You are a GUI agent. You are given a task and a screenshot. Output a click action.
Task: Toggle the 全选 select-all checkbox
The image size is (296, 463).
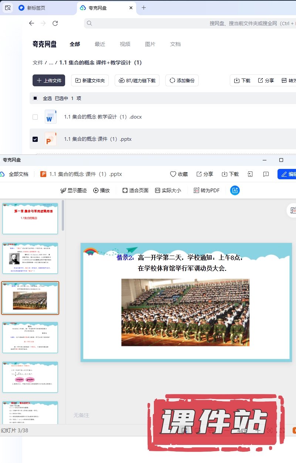pos(35,98)
